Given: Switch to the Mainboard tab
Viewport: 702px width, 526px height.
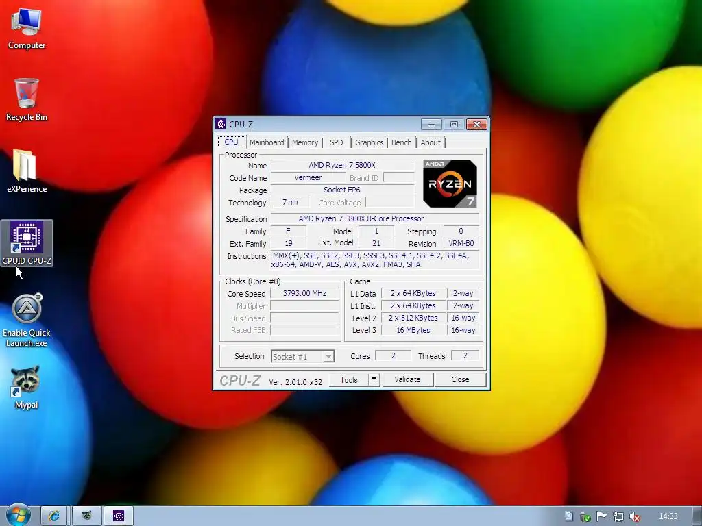Looking at the screenshot, I should tap(267, 142).
